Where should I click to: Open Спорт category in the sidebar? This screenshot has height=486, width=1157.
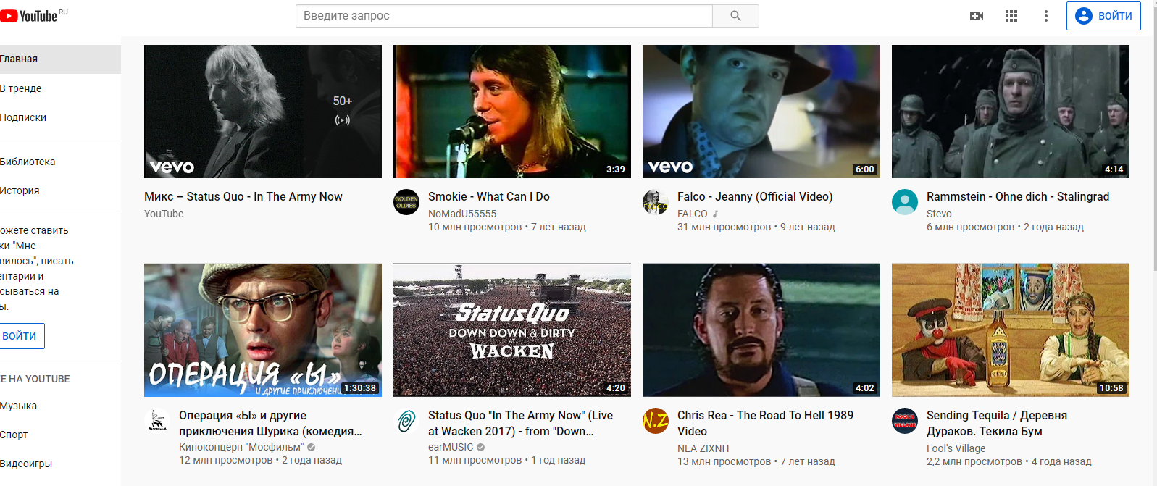(60, 435)
